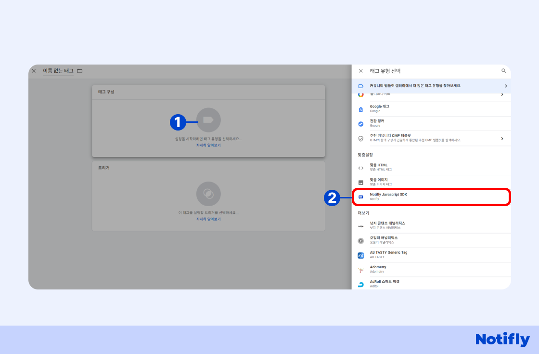Expand 추천 커뮤니티 CMP 템플릿 chevron
This screenshot has width=539, height=354.
tap(502, 138)
